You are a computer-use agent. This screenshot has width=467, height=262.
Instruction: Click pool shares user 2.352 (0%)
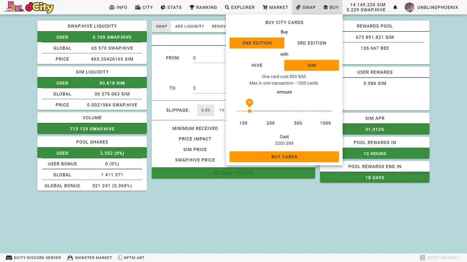[112, 153]
